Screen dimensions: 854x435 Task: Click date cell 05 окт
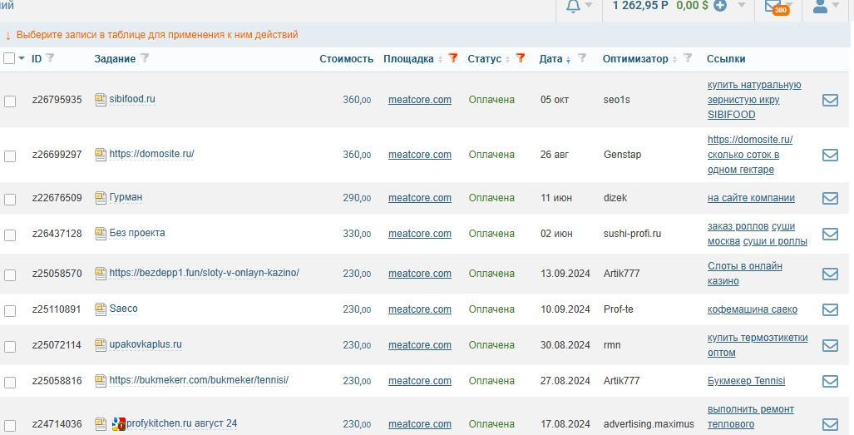pos(555,100)
